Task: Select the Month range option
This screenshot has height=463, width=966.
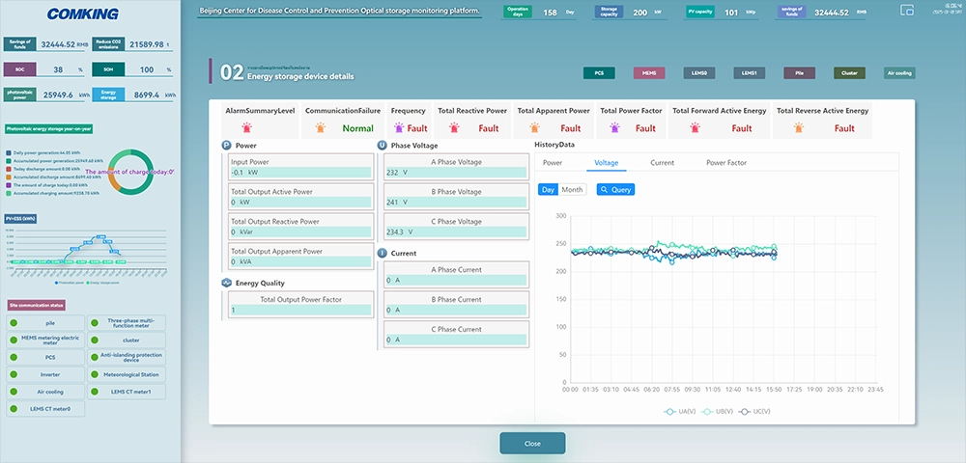Action: click(572, 189)
